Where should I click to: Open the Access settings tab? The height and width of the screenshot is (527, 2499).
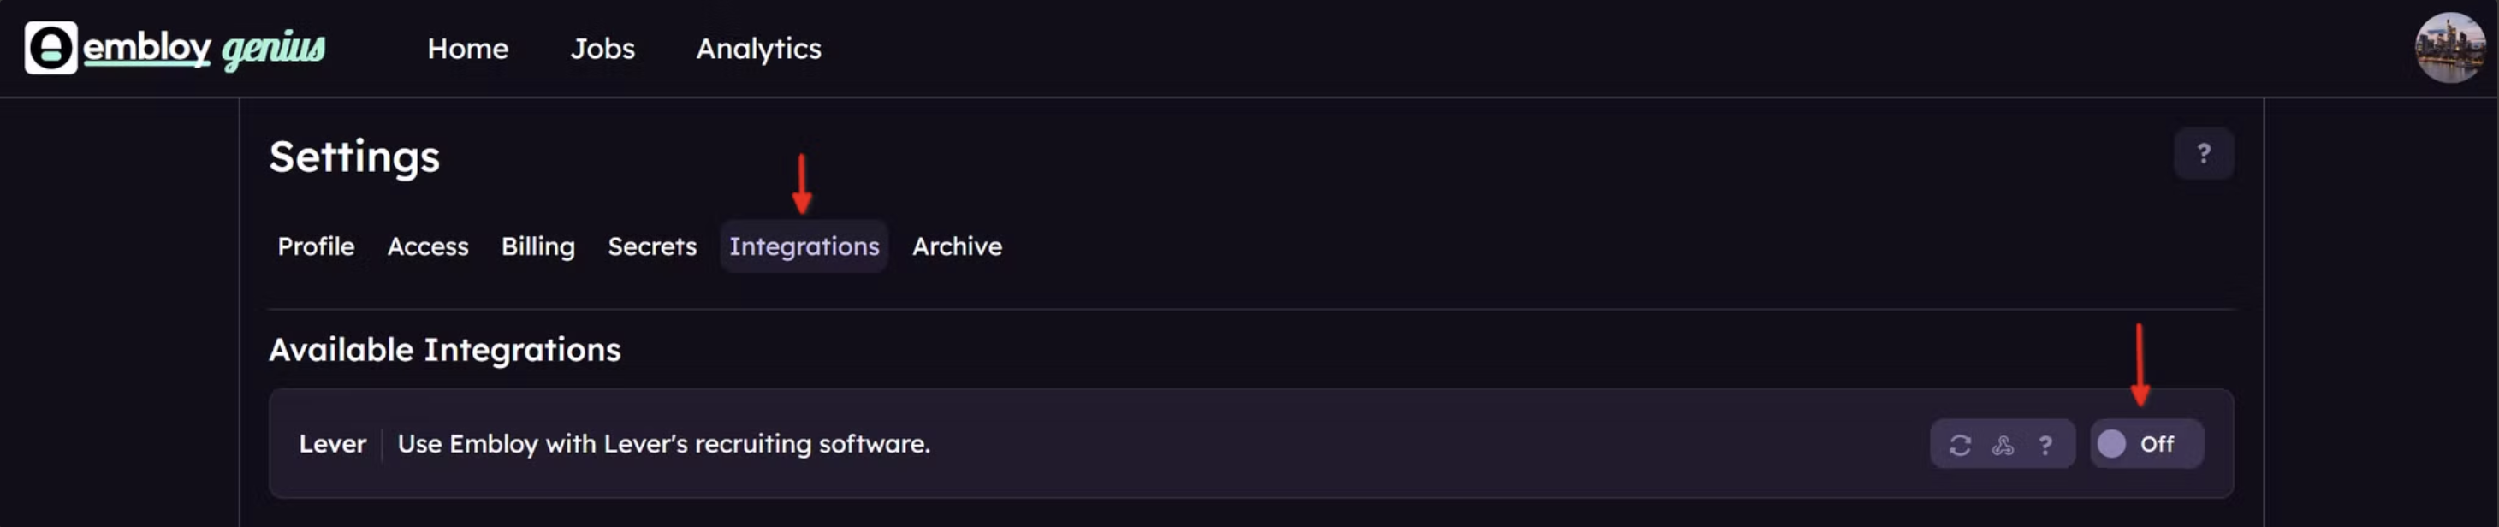click(428, 246)
